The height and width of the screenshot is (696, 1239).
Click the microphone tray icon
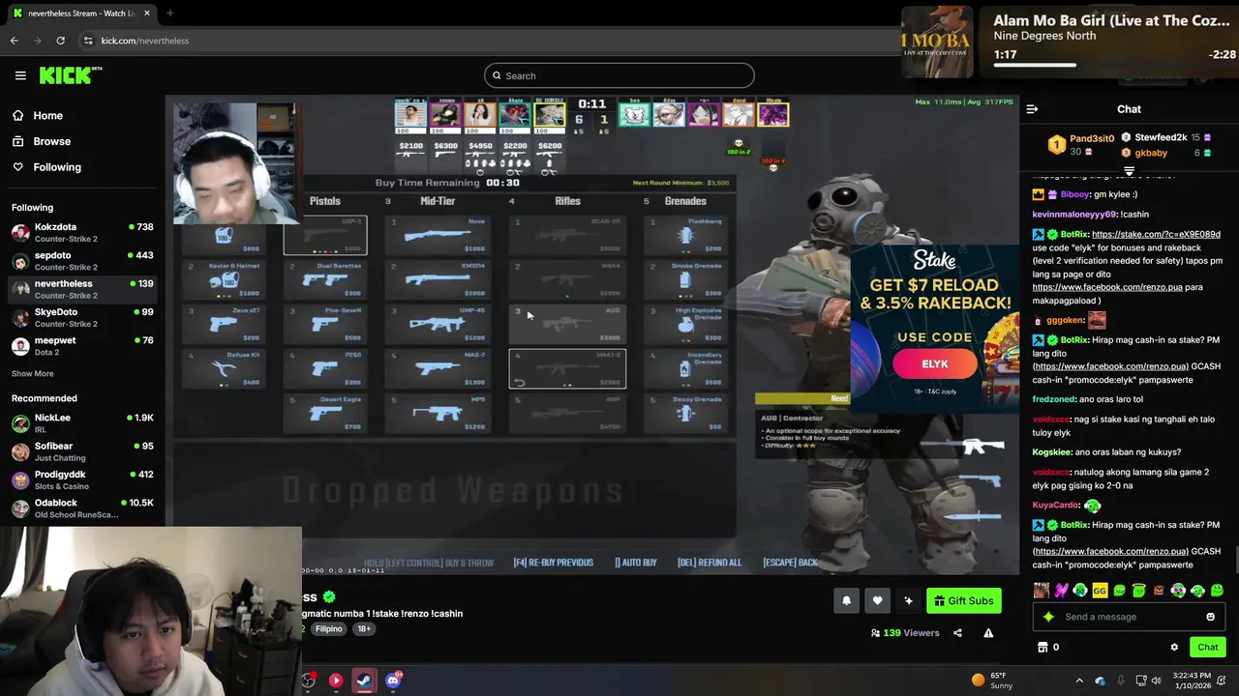(1120, 681)
